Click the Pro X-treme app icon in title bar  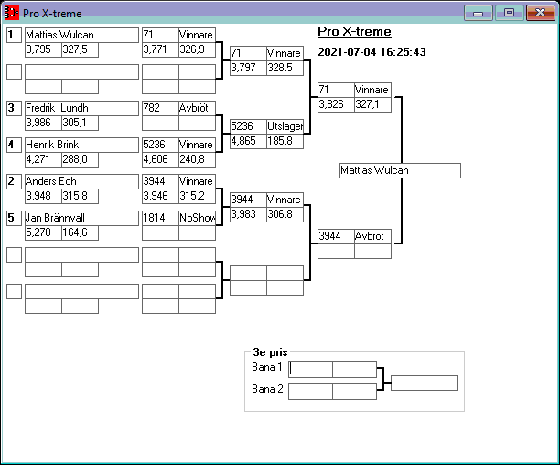tap(12, 14)
